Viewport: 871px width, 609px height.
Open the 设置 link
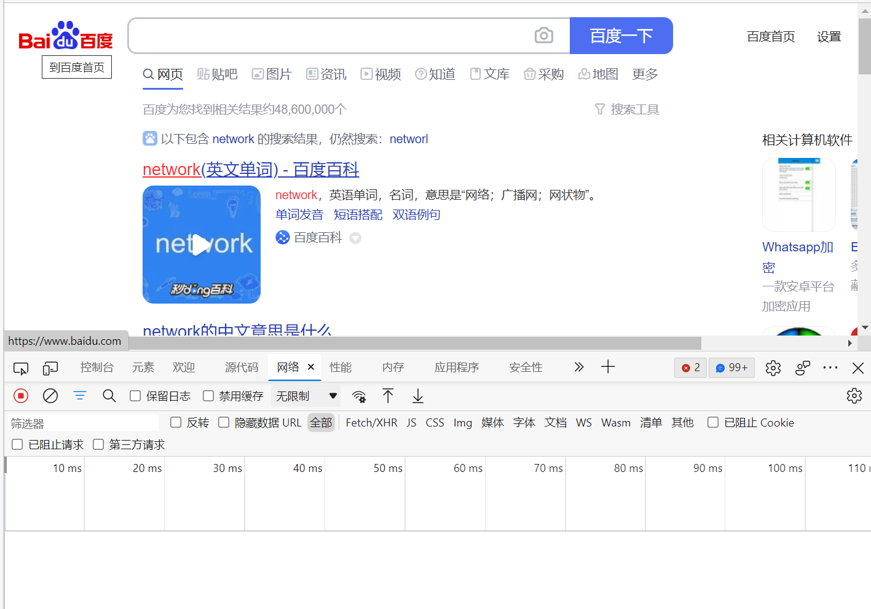829,37
